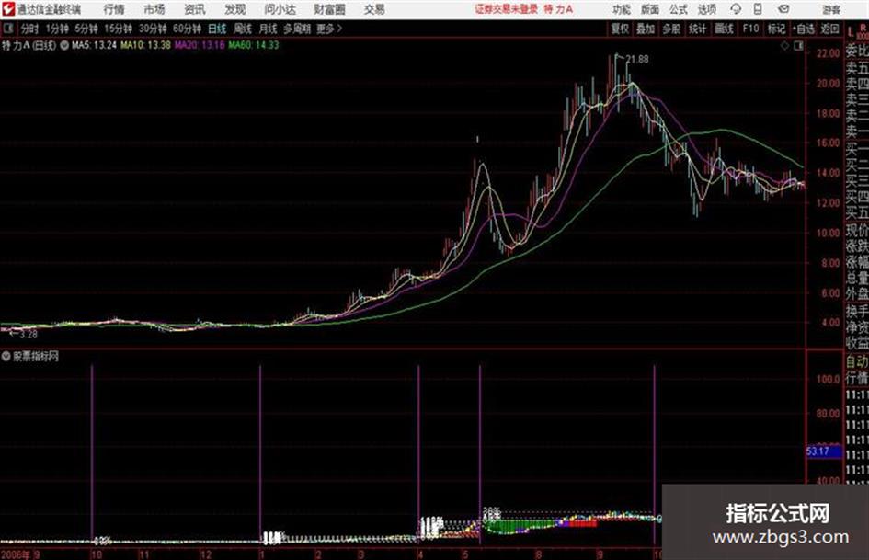The width and height of the screenshot is (869, 560).
Task: Click the mobile phone icon in the title bar
Action: pos(758,9)
